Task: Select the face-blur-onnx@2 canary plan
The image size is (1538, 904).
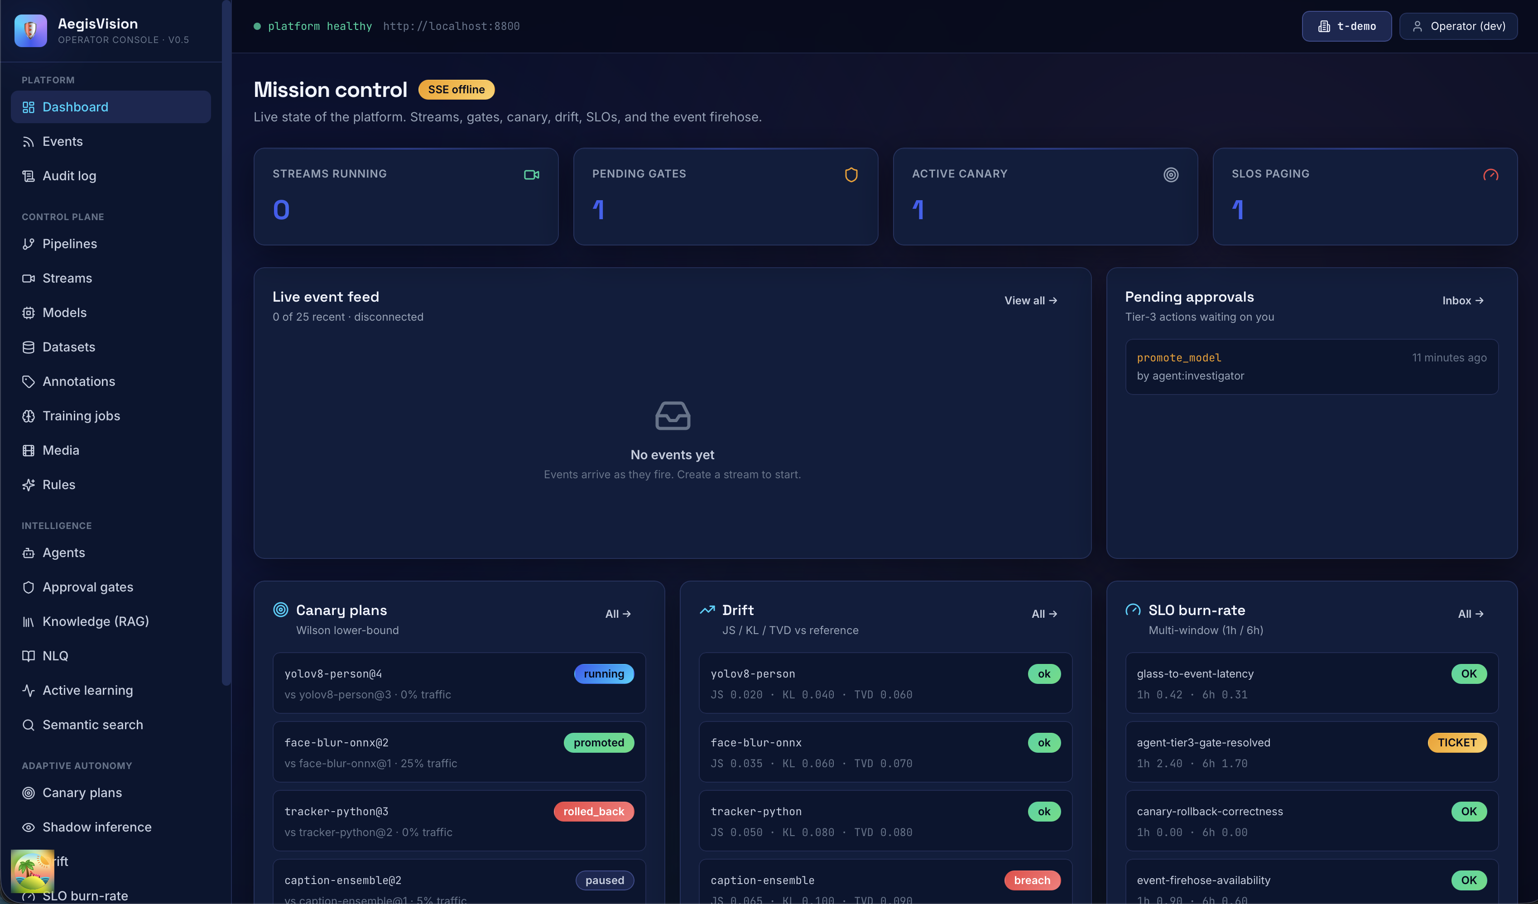Action: 459,752
